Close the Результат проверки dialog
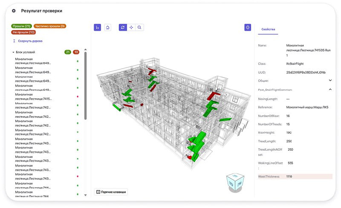Image resolution: width=341 pixels, height=208 pixels. (14, 10)
